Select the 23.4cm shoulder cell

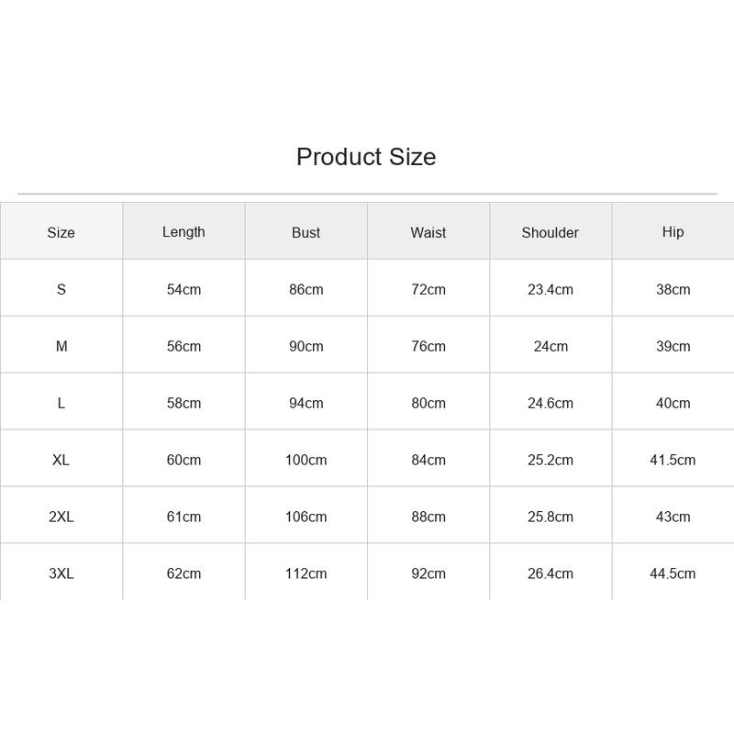point(550,289)
